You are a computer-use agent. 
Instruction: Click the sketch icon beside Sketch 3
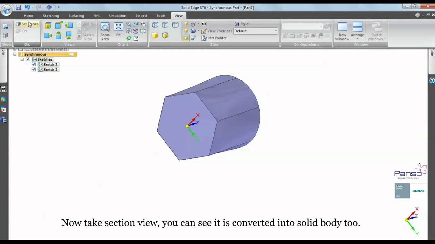pyautogui.click(x=40, y=69)
